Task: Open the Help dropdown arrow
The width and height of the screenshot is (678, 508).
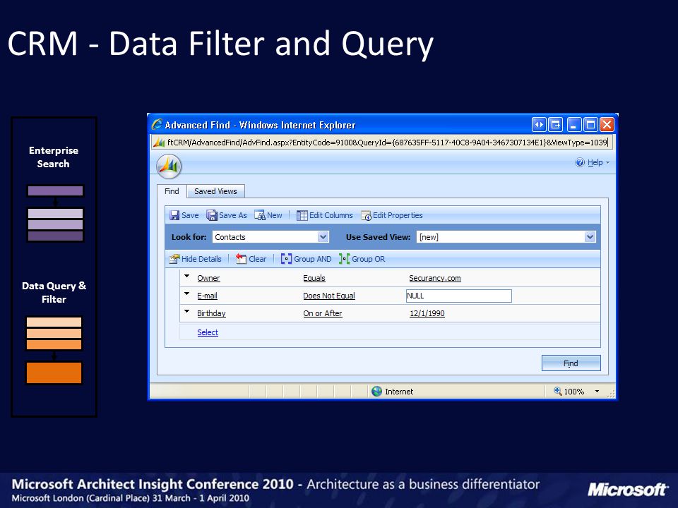Action: pyautogui.click(x=607, y=163)
